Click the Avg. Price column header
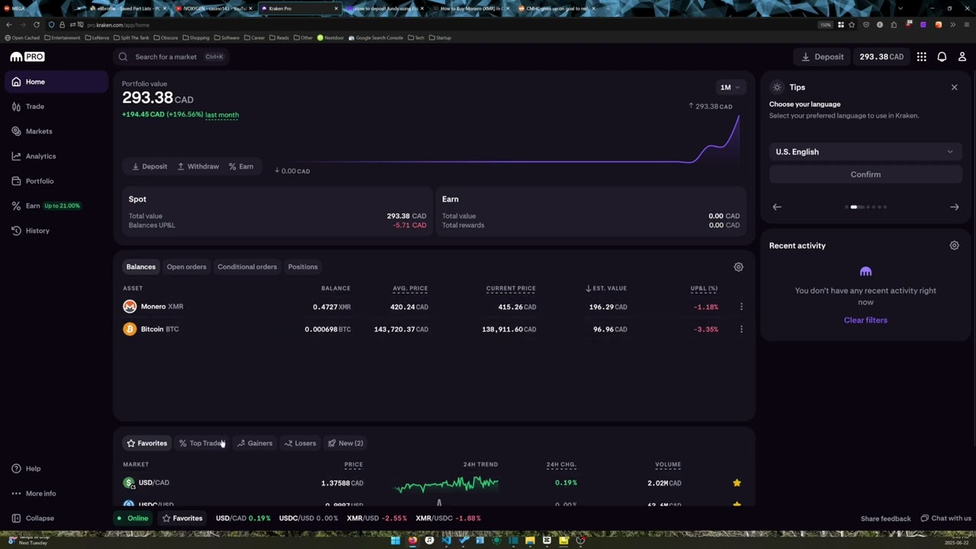The width and height of the screenshot is (976, 549). coord(410,288)
